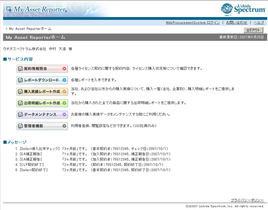Click the document icon beside 購入実績レポート作成

20,91
